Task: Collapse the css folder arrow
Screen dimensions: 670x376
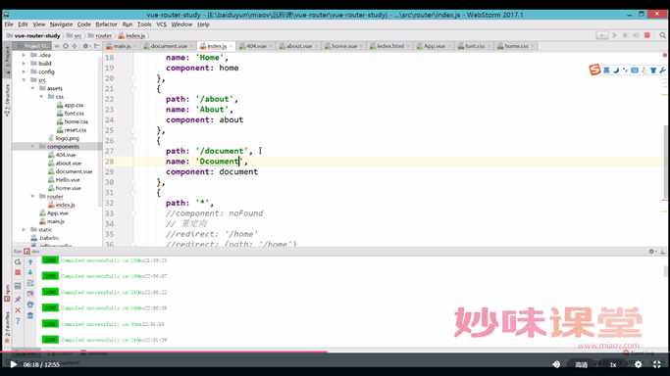Action: [x=41, y=97]
